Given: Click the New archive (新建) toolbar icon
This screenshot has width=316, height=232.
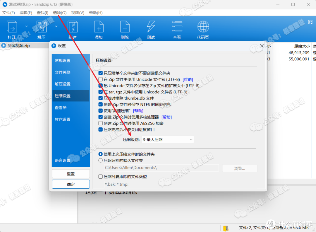Looking at the screenshot, I should [x=73, y=27].
